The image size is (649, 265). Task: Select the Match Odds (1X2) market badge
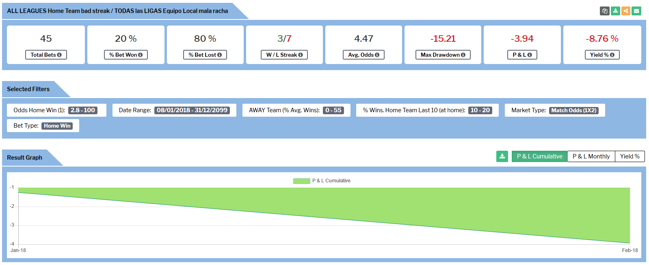click(x=573, y=110)
